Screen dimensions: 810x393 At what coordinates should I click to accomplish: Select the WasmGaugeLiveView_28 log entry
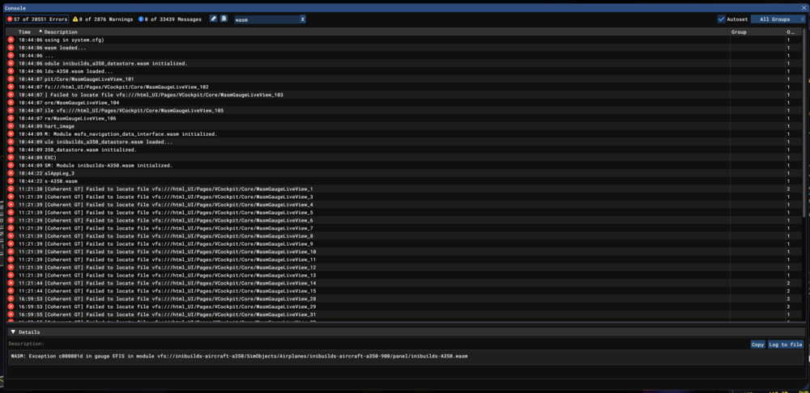pyautogui.click(x=403, y=299)
